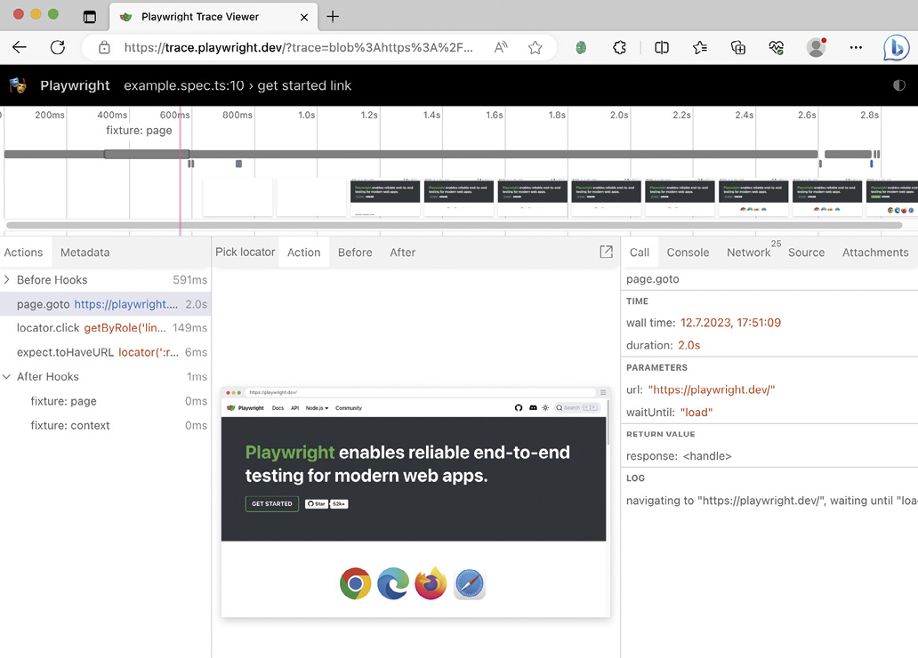Image resolution: width=918 pixels, height=658 pixels.
Task: Switch to the Metadata tab
Action: 85,253
